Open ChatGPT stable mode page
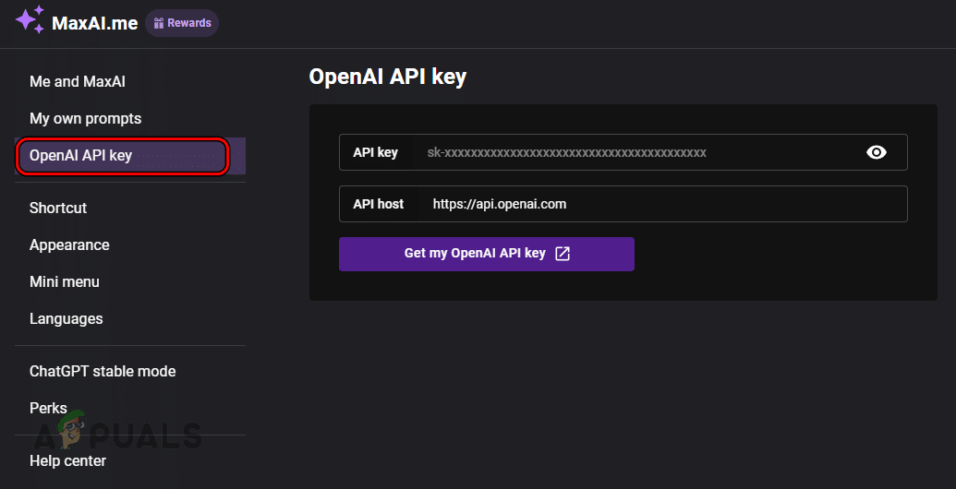This screenshot has width=956, height=489. (x=103, y=372)
